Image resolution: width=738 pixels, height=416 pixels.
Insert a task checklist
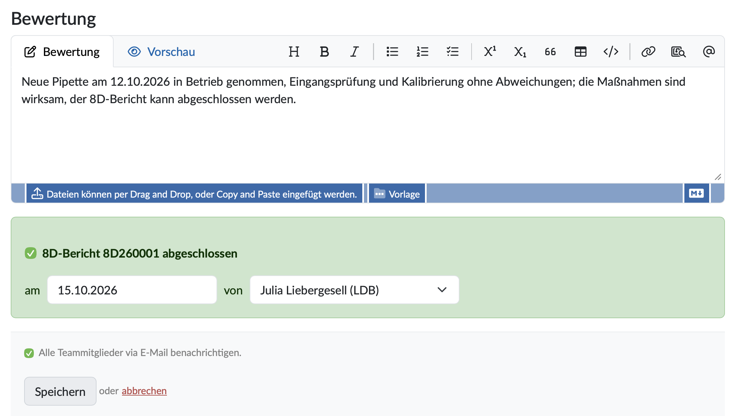pyautogui.click(x=452, y=52)
